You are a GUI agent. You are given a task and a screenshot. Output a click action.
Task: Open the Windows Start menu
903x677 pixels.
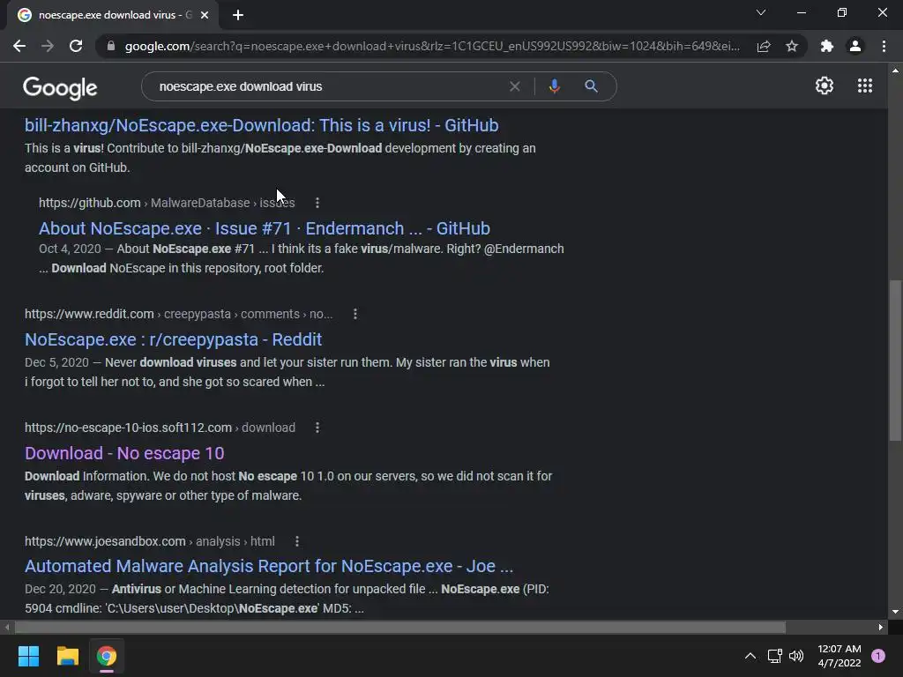[28, 656]
